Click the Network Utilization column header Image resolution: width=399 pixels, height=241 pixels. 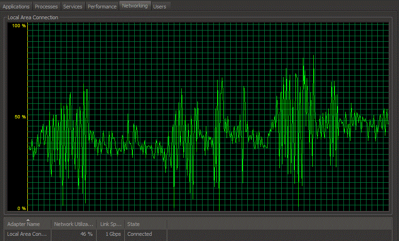click(74, 225)
